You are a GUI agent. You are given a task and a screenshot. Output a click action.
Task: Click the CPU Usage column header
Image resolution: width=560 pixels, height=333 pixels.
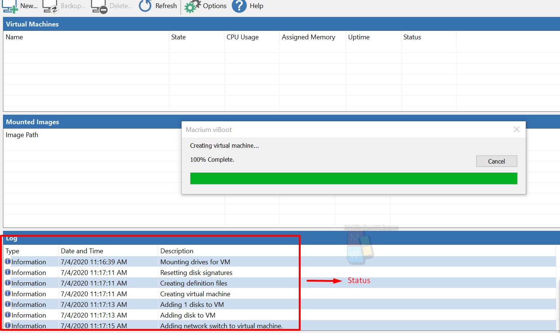(252, 37)
